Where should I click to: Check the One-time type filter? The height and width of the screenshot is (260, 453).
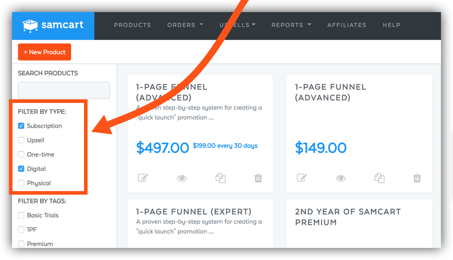point(21,154)
